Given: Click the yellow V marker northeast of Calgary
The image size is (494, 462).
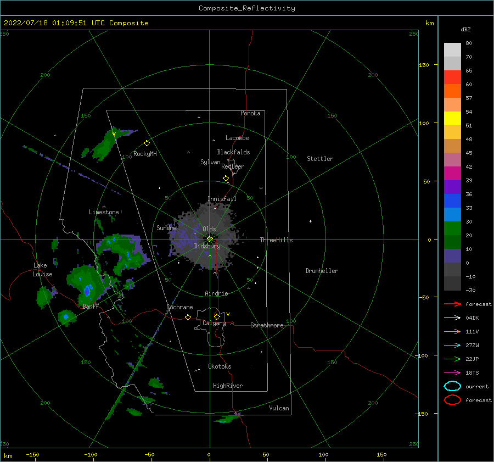Looking at the screenshot, I should pyautogui.click(x=228, y=314).
